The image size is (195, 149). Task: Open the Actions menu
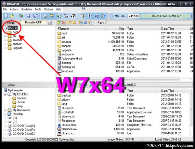pyautogui.click(x=14, y=9)
